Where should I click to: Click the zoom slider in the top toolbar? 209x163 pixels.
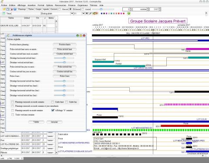coord(103,9)
